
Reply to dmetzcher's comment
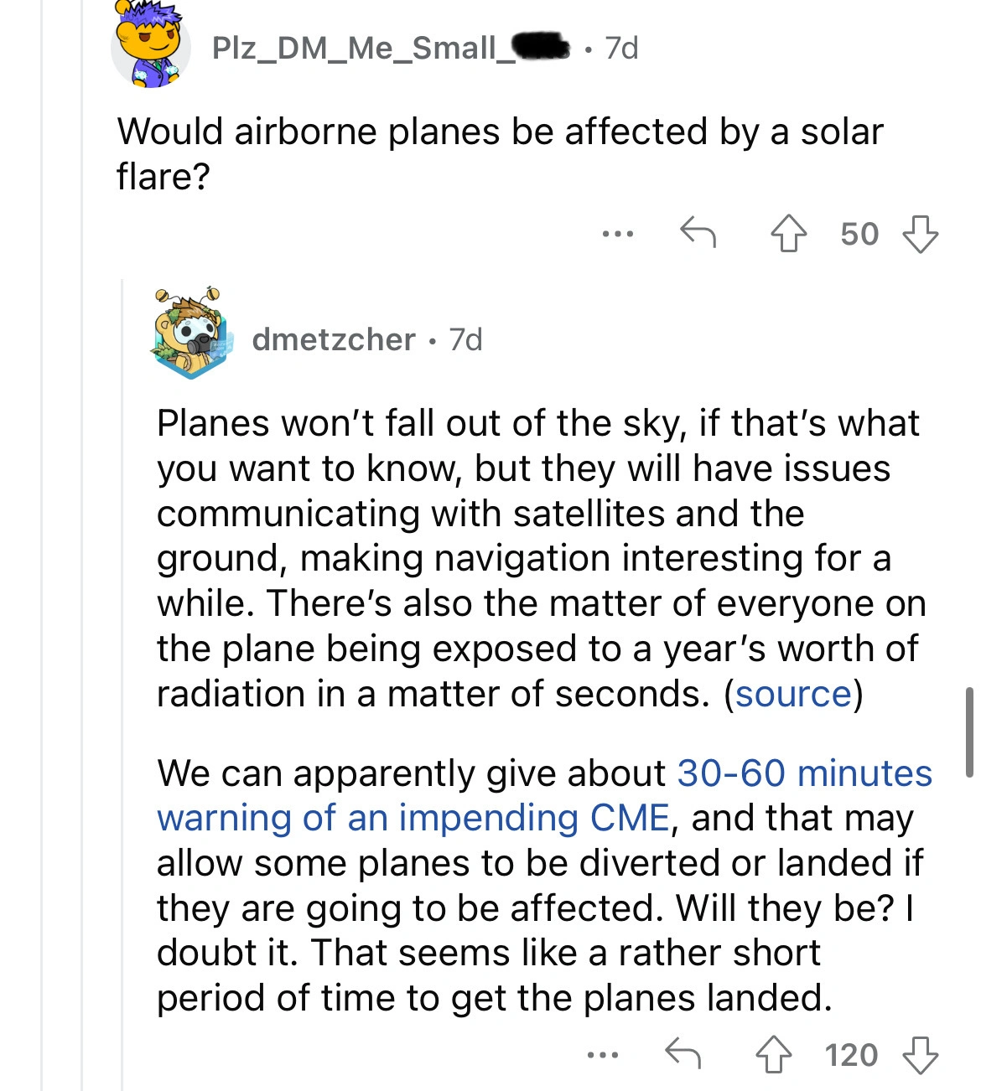pos(683,1053)
